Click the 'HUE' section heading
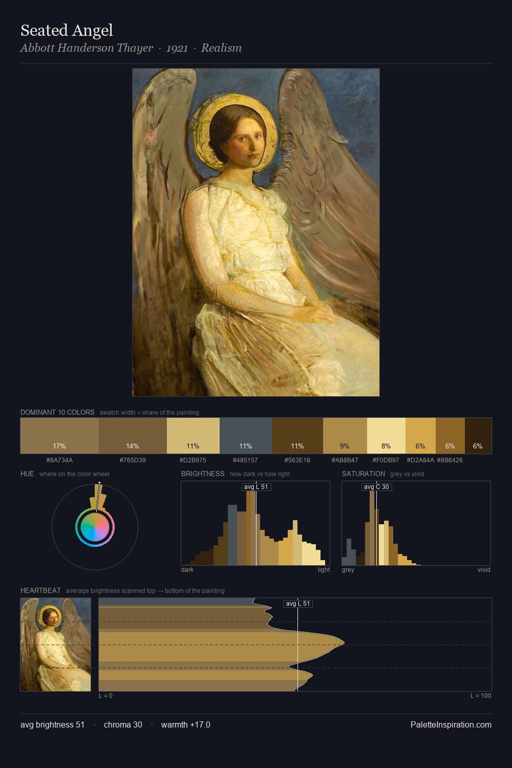The width and height of the screenshot is (512, 768). point(27,474)
